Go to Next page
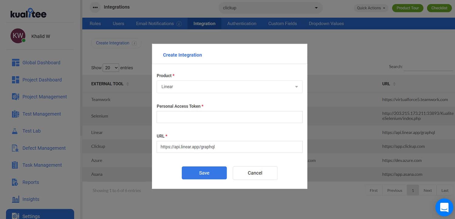 [x=428, y=191]
